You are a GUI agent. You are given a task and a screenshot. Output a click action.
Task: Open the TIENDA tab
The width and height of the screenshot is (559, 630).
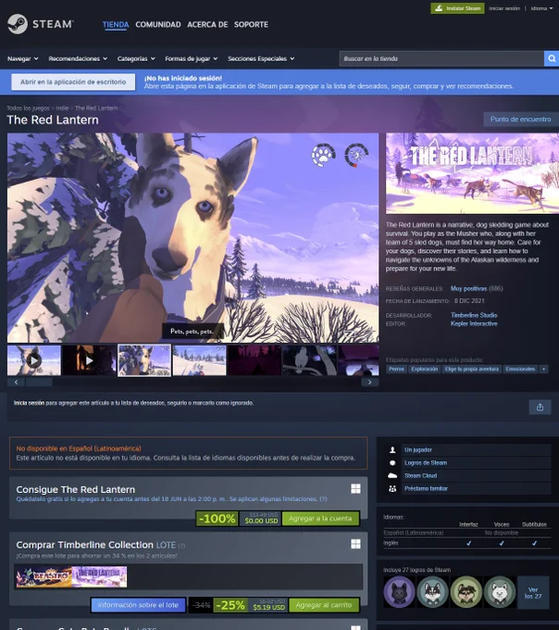point(116,24)
